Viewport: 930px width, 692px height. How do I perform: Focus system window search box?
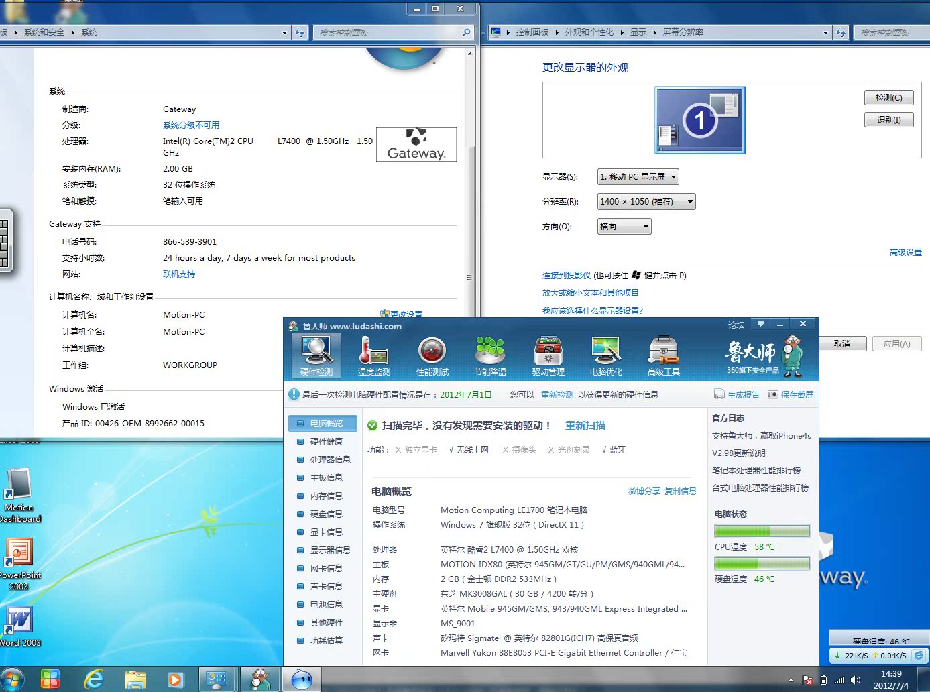pos(393,32)
